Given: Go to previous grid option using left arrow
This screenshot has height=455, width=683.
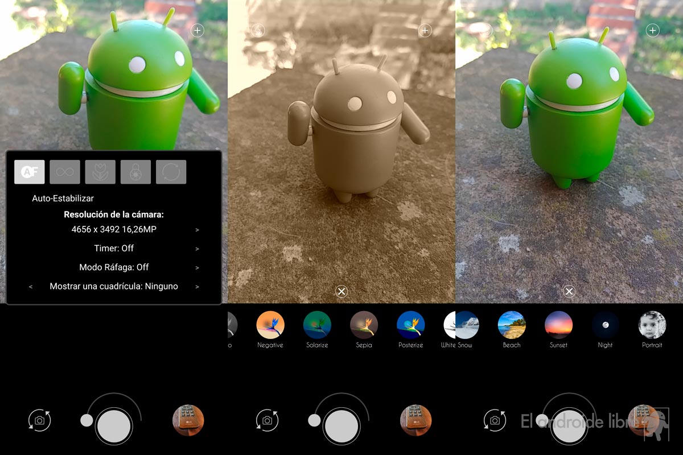Looking at the screenshot, I should (x=31, y=287).
